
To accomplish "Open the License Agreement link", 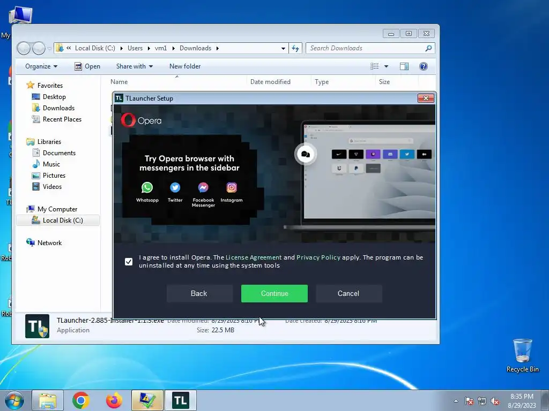I will coord(254,257).
